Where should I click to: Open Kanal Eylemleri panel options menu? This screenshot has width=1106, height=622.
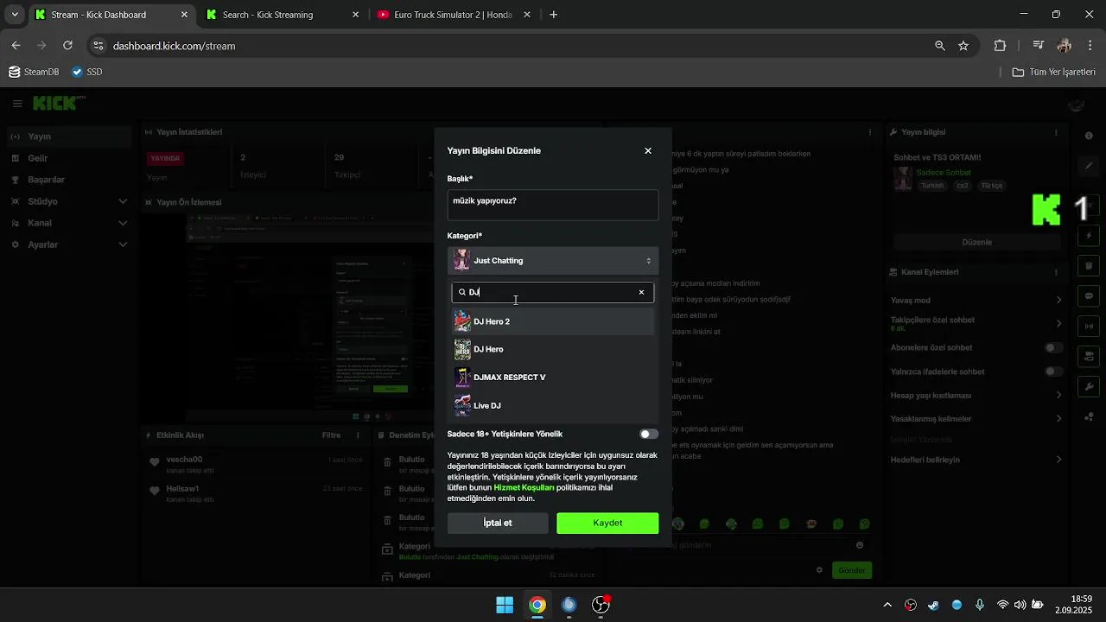1056,272
